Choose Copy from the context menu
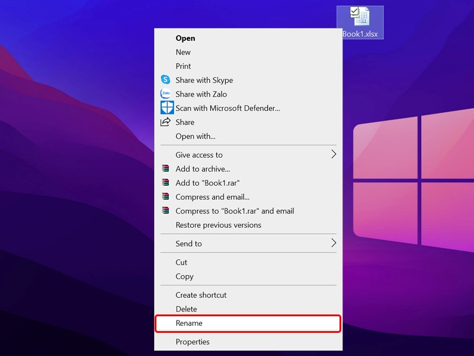 click(248, 276)
